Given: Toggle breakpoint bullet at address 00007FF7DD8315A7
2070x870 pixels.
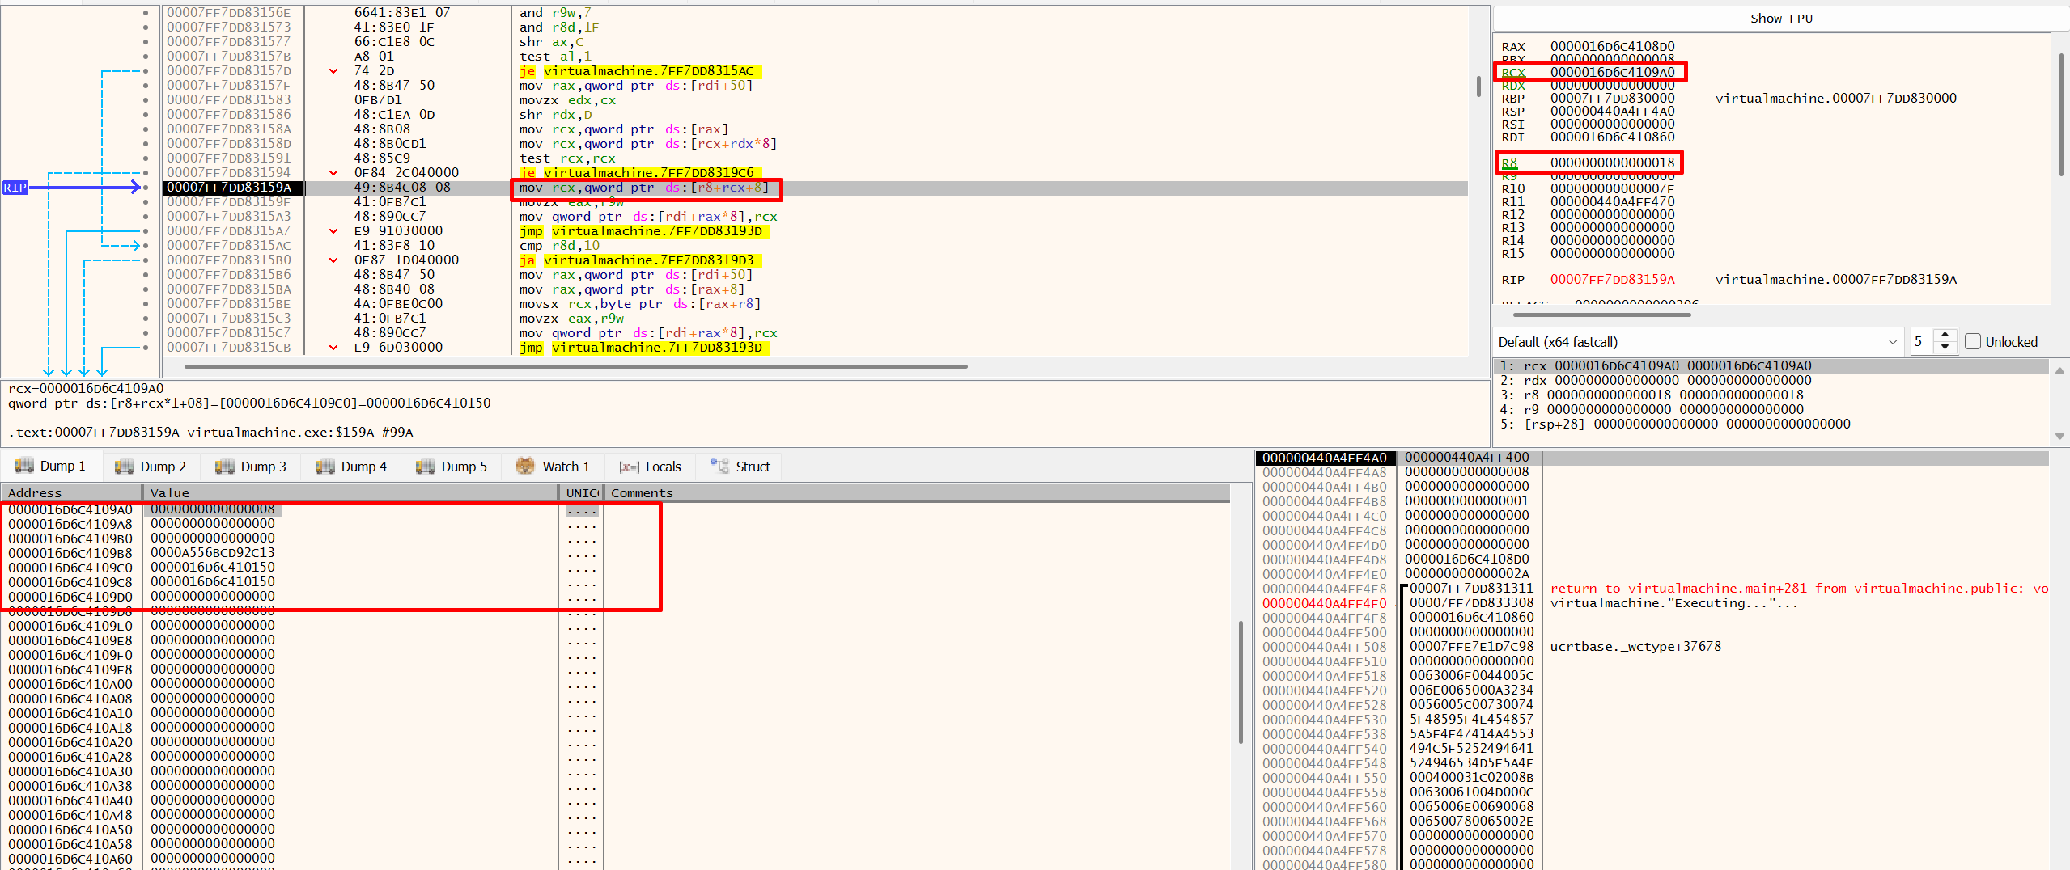Looking at the screenshot, I should tap(146, 231).
